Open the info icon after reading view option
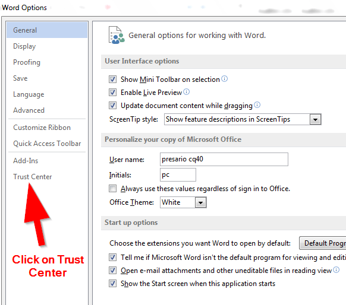346x305 pixels. click(336, 270)
